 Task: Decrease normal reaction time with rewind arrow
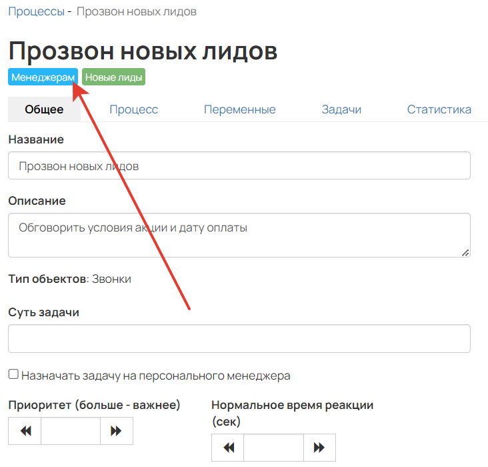(x=228, y=448)
